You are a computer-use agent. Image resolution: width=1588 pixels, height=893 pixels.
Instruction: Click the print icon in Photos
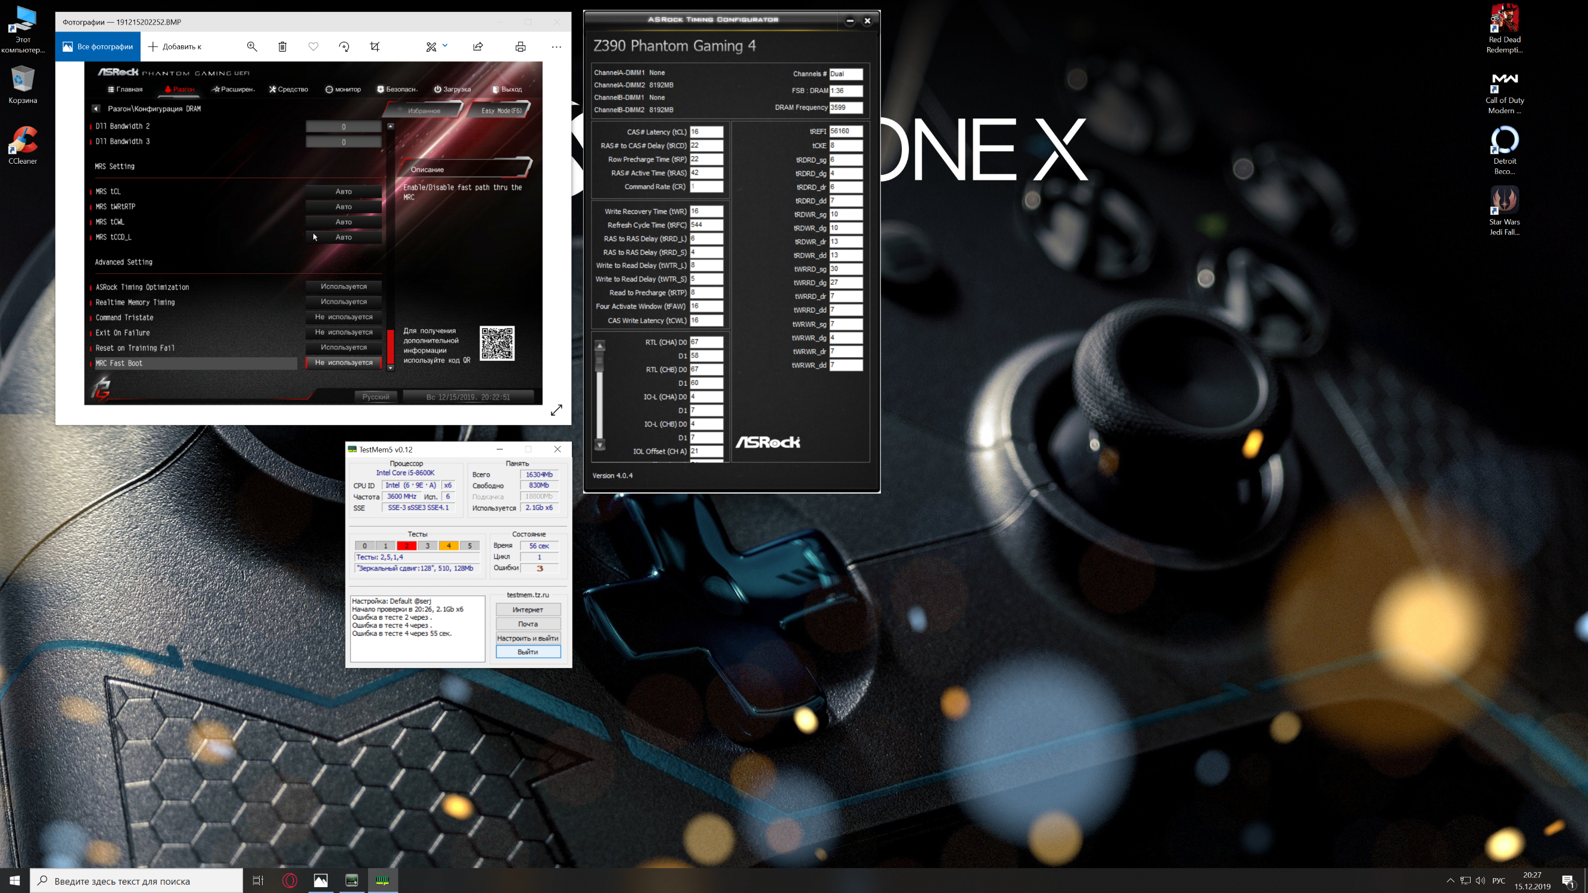pos(520,46)
